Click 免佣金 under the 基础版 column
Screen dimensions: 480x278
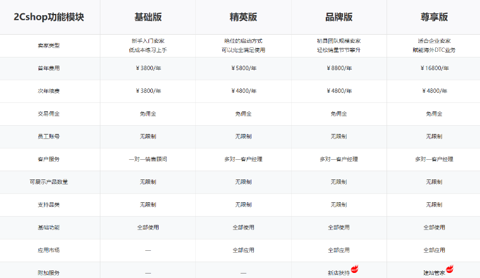pos(148,114)
